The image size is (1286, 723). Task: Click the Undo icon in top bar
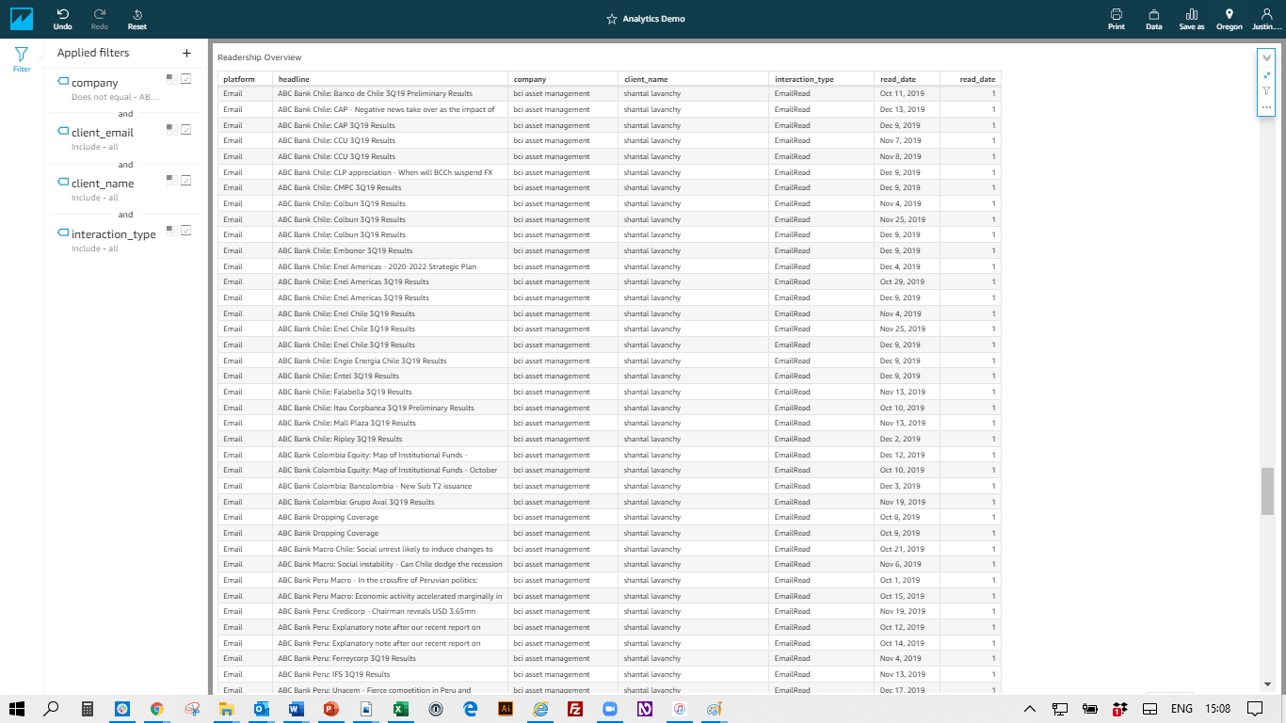[62, 15]
